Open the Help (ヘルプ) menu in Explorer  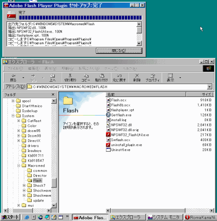pyautogui.click(x=130, y=69)
